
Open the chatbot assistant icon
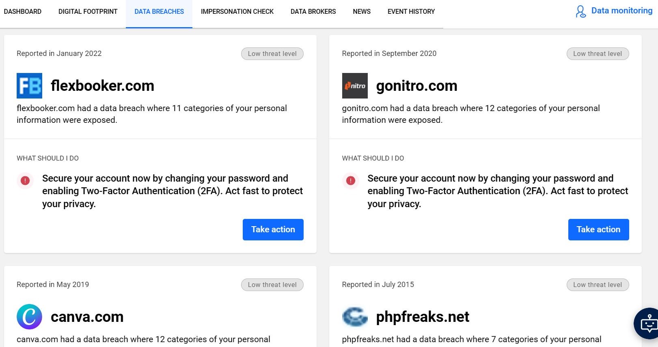pos(647,323)
